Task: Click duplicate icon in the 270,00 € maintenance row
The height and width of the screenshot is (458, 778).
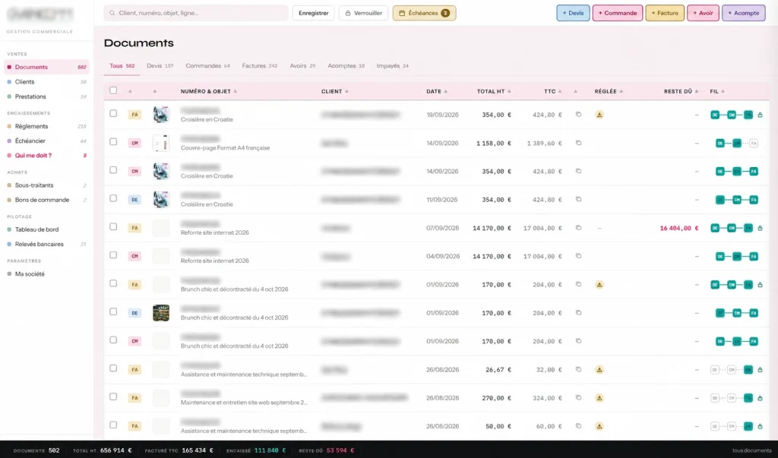Action: coord(578,397)
